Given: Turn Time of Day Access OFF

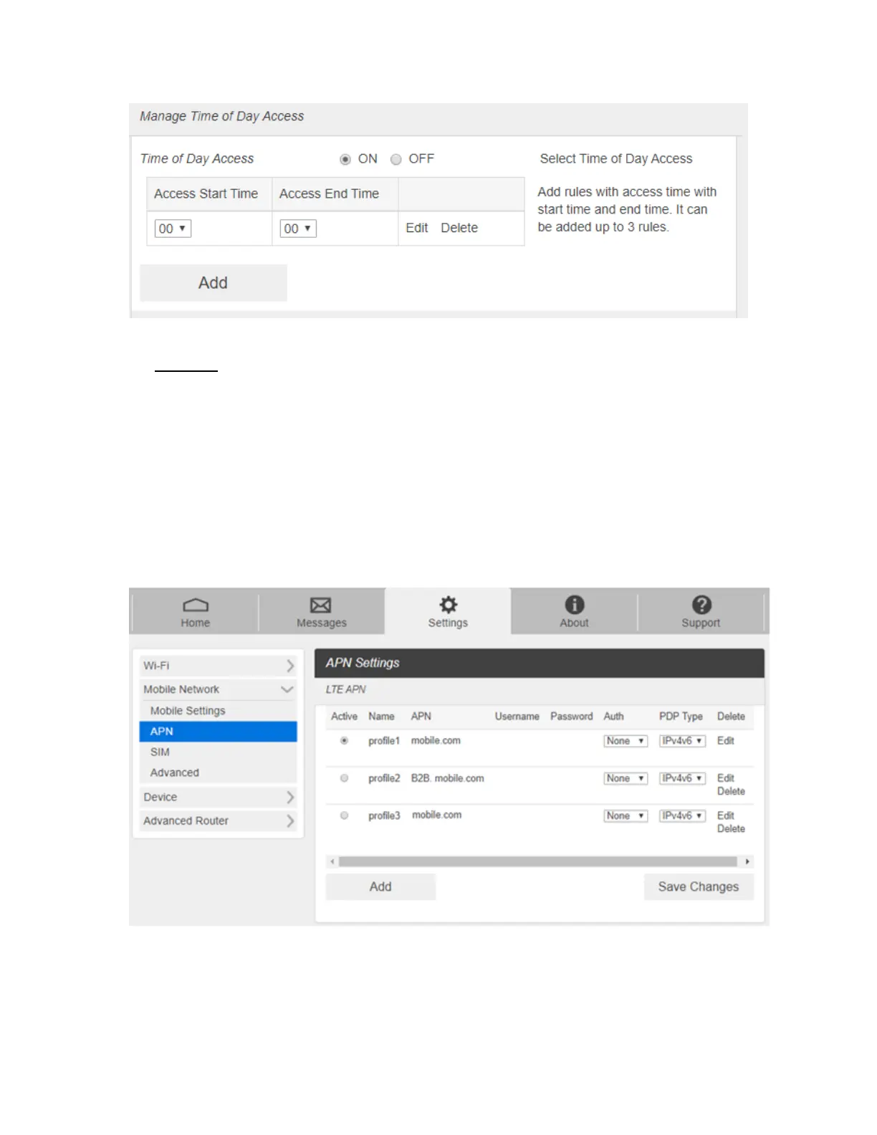Looking at the screenshot, I should [x=396, y=159].
